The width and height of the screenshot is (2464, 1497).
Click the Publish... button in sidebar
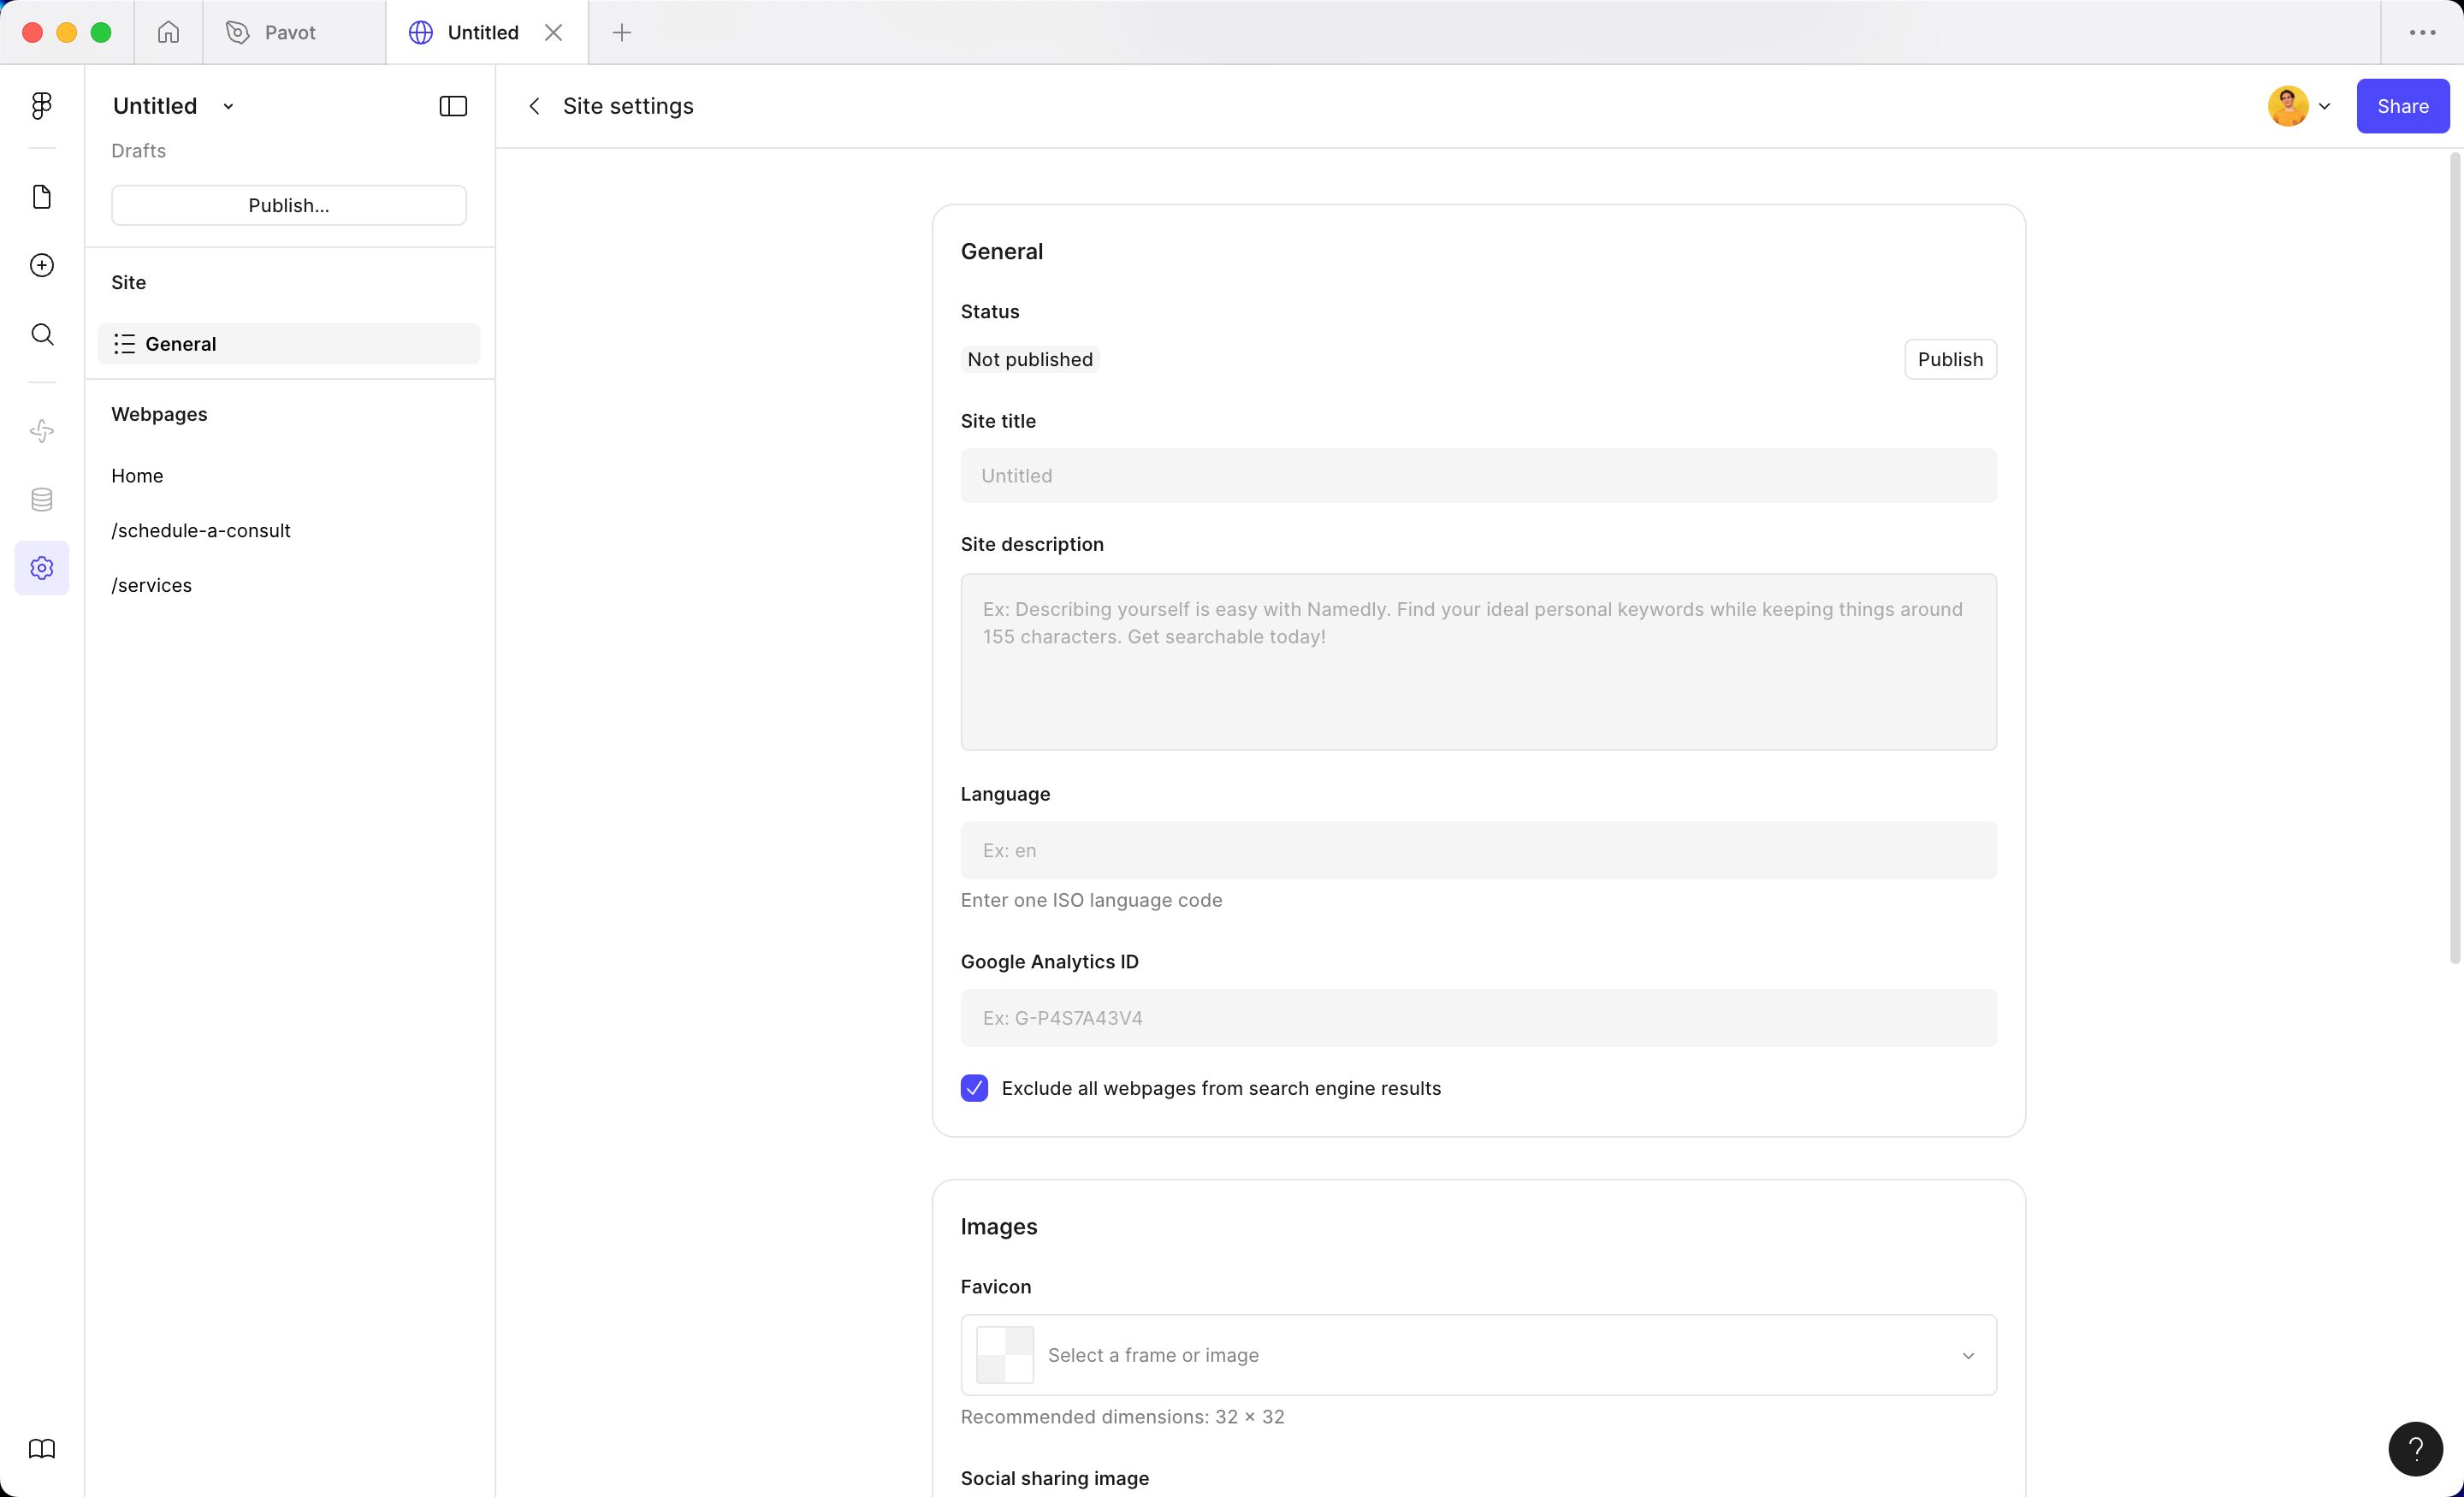[x=288, y=205]
